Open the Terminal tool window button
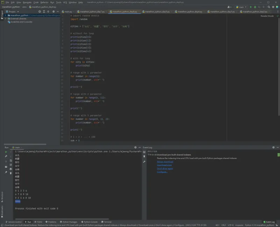The height and width of the screenshot is (227, 280). coord(106,222)
